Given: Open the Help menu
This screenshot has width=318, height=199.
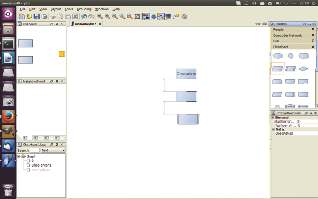Looking at the screenshot, I should point(116,9).
